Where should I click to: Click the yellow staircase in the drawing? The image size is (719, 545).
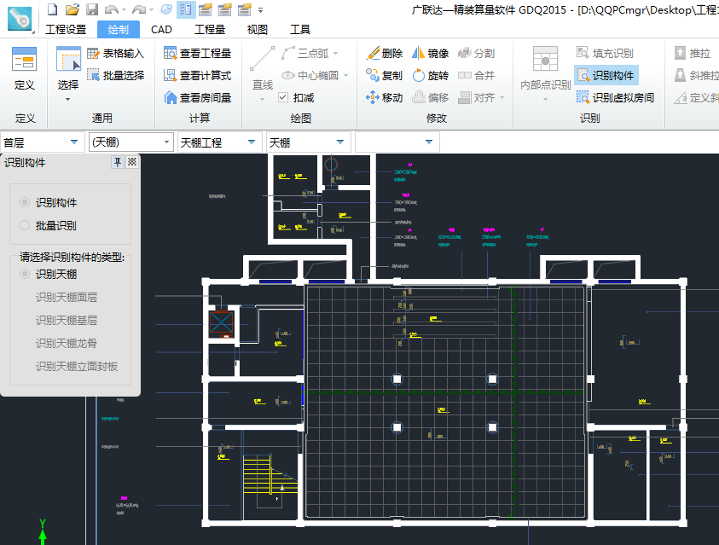point(270,474)
